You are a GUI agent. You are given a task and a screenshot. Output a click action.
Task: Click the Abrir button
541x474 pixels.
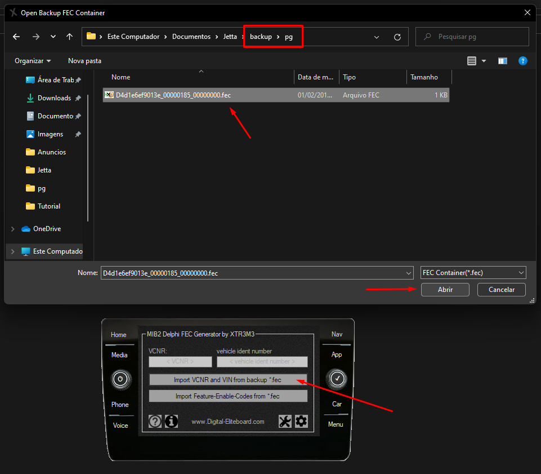445,290
